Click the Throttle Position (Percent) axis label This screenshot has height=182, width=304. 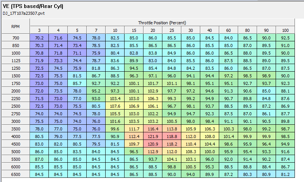[162, 23]
